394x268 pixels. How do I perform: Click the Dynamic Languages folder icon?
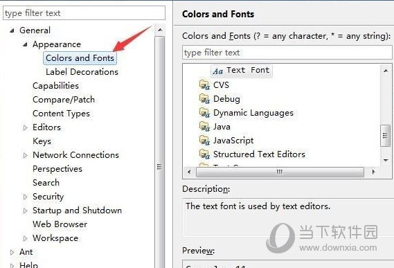coord(204,113)
